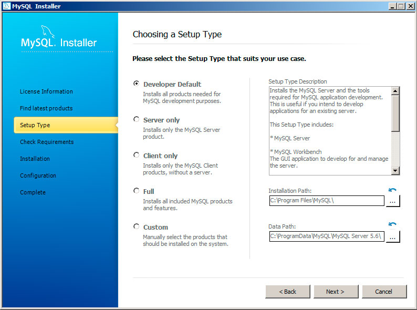Image resolution: width=417 pixels, height=310 pixels.
Task: Select the Client only radio option
Action: coord(136,155)
